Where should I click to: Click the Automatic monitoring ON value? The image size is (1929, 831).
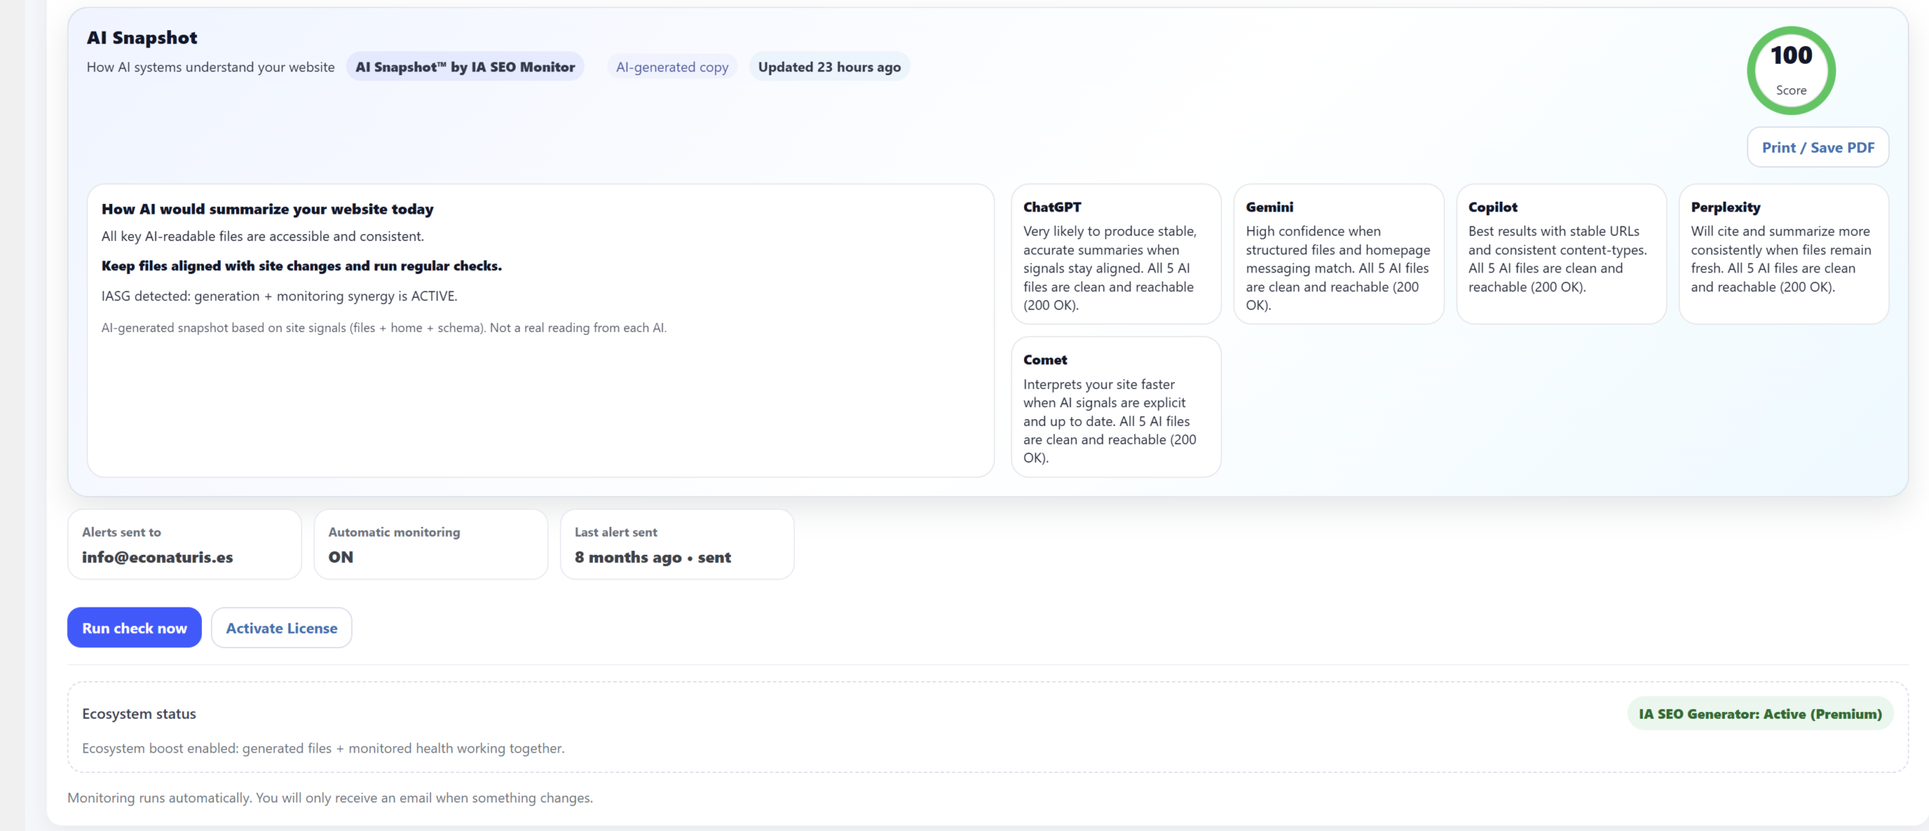click(x=341, y=557)
